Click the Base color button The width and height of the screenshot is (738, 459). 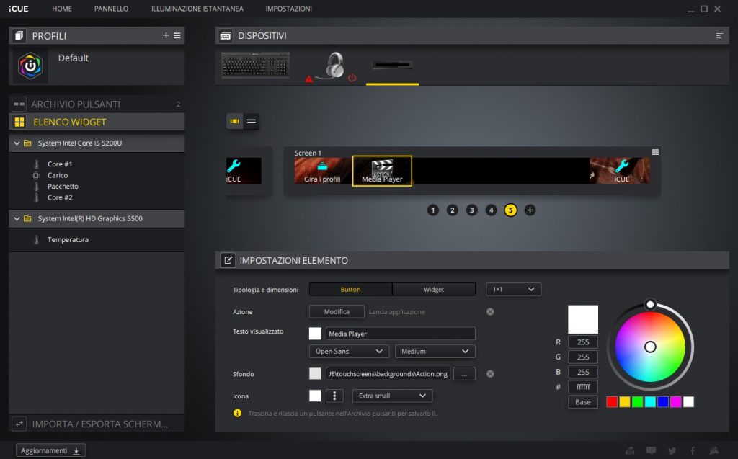pos(583,402)
